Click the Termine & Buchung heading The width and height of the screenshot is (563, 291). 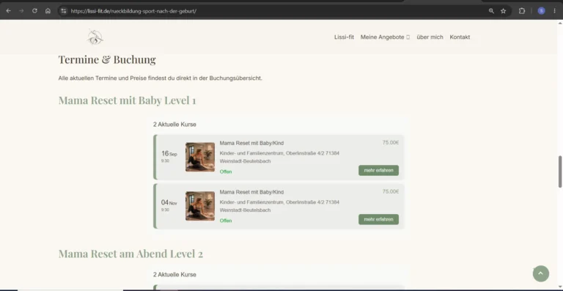click(107, 59)
